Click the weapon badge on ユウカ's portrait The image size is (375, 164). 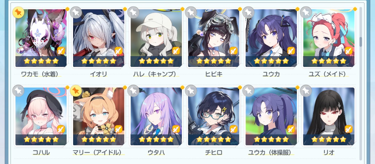[x=291, y=51]
